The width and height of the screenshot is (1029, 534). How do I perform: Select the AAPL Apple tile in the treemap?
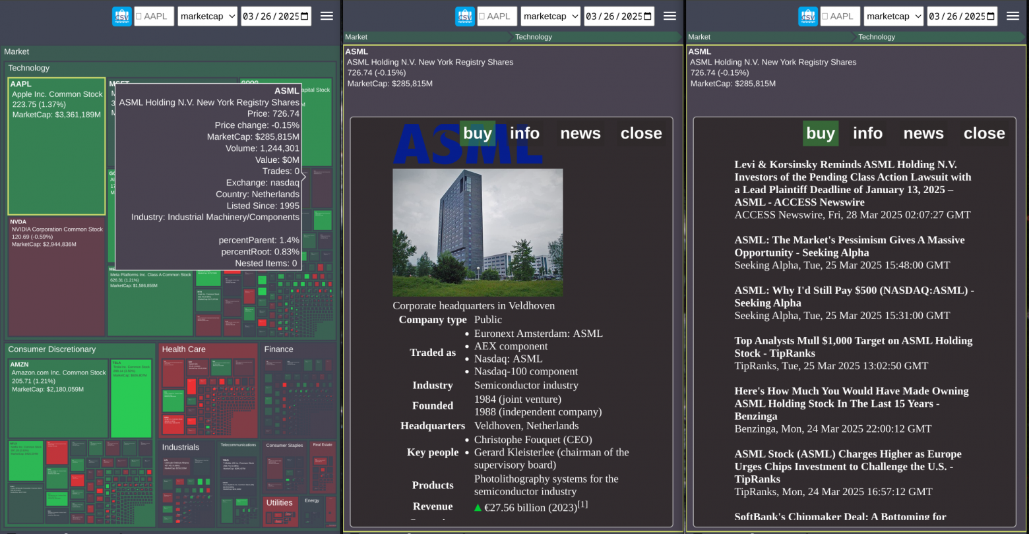(x=57, y=146)
